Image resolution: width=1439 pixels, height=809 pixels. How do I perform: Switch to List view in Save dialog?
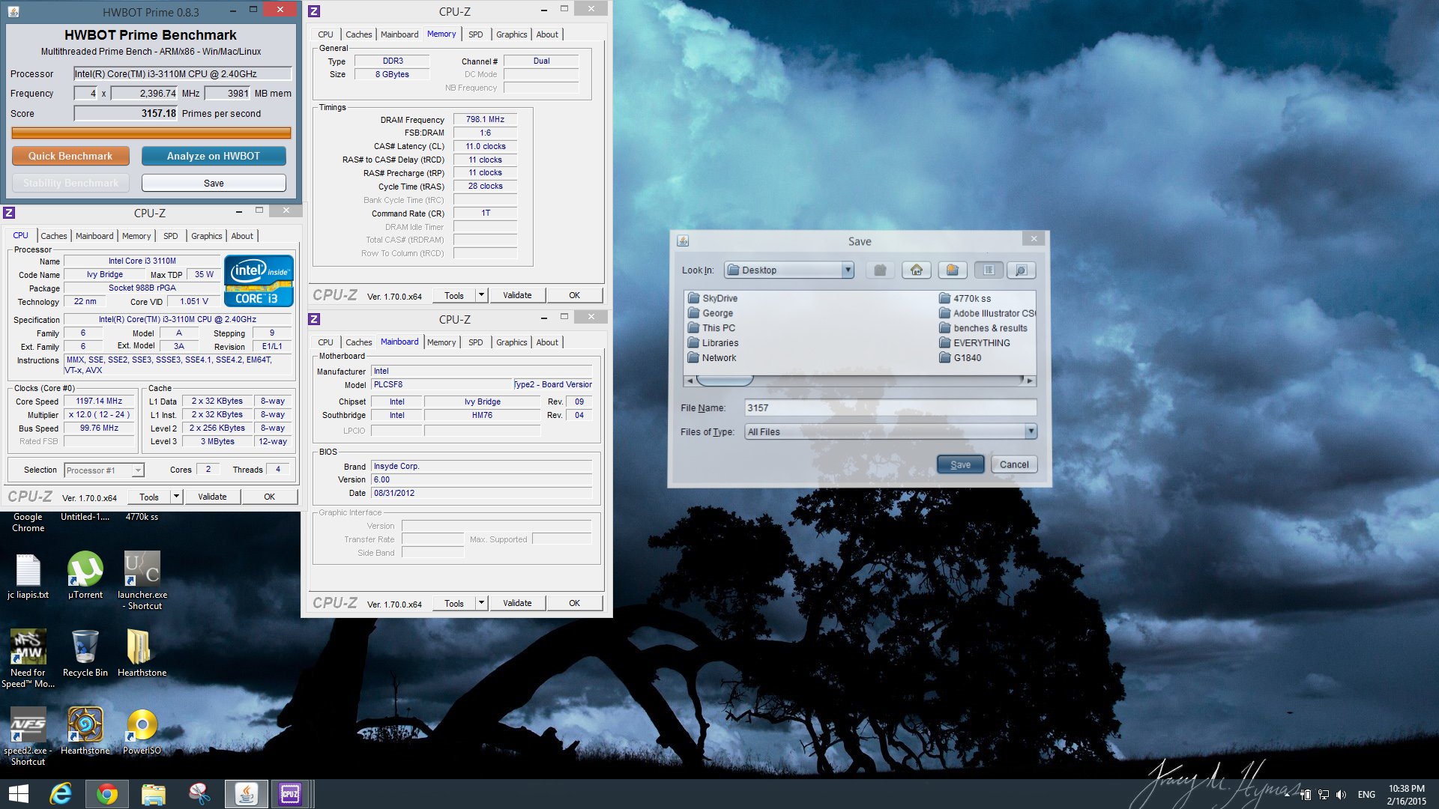989,270
